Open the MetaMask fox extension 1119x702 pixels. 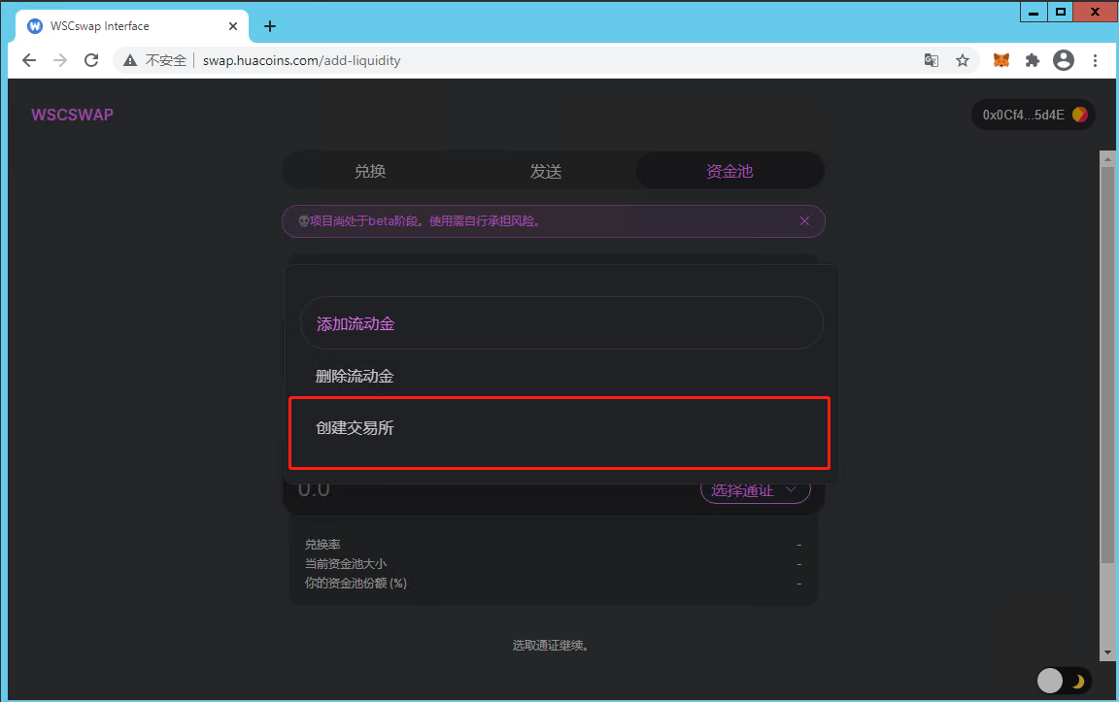click(1001, 60)
